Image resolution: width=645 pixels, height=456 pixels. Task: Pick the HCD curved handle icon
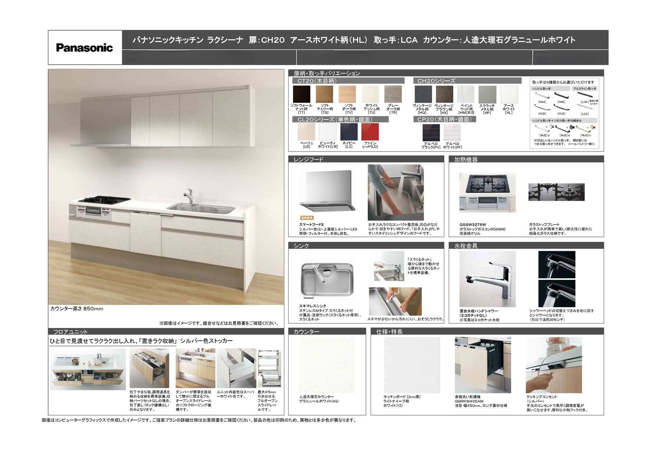tap(542, 108)
